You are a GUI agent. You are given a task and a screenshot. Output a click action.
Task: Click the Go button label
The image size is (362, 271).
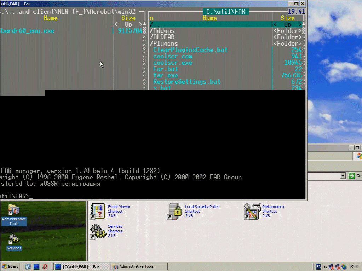pos(358,176)
